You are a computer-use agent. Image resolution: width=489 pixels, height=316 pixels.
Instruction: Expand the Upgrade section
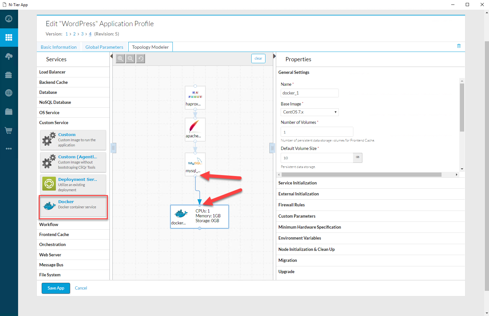pos(370,272)
